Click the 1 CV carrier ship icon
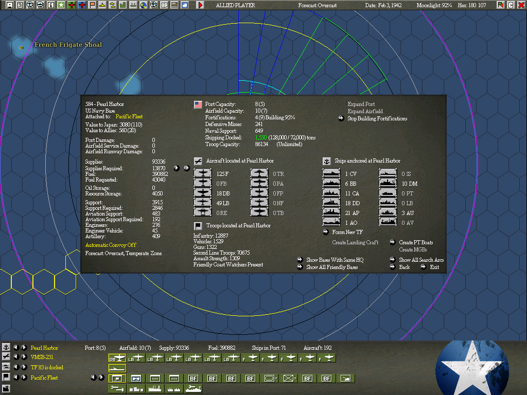Viewport: 527px width, 395px height. point(331,173)
